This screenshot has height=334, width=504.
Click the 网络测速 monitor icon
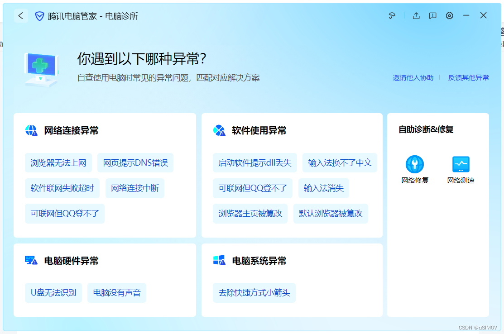coord(461,164)
